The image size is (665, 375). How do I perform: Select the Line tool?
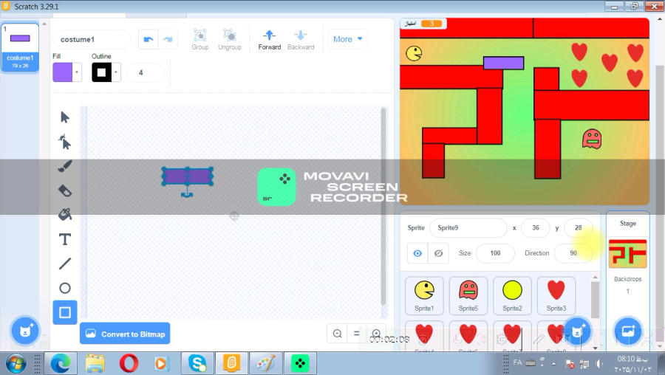click(x=65, y=264)
